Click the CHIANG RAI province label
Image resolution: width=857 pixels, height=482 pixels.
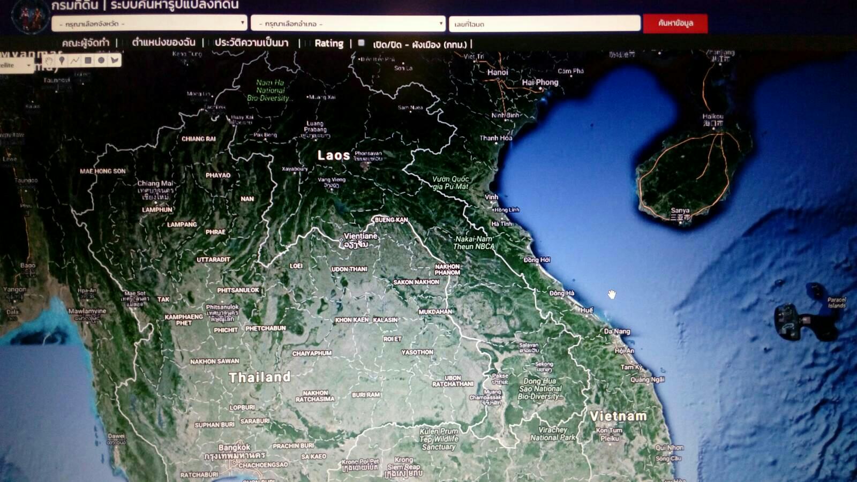coord(198,139)
